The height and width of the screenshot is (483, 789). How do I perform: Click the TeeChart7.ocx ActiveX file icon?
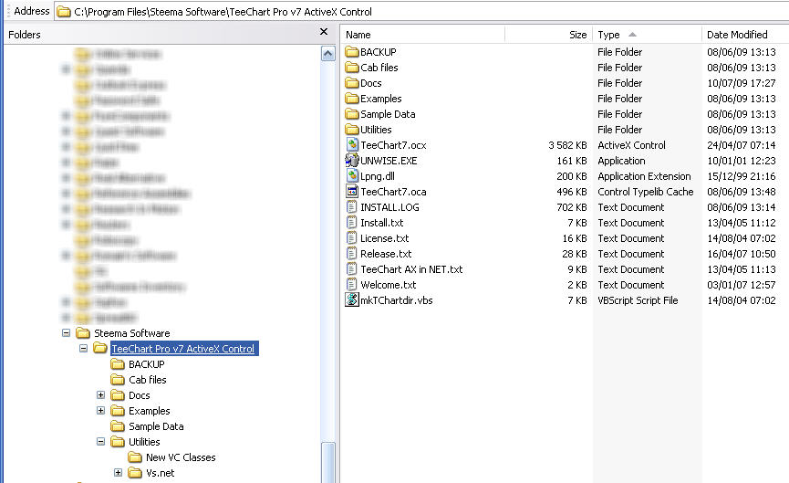(352, 145)
